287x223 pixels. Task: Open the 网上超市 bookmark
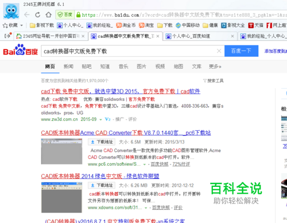tap(277, 25)
